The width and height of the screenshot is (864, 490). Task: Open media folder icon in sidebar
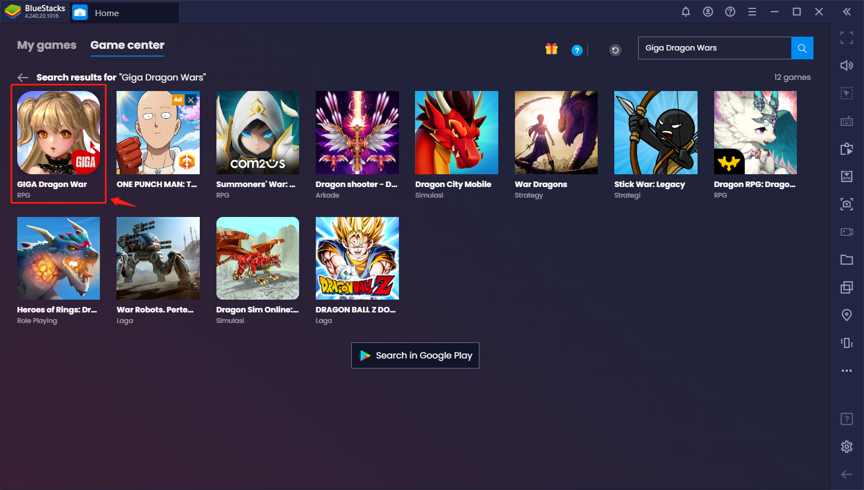click(847, 260)
